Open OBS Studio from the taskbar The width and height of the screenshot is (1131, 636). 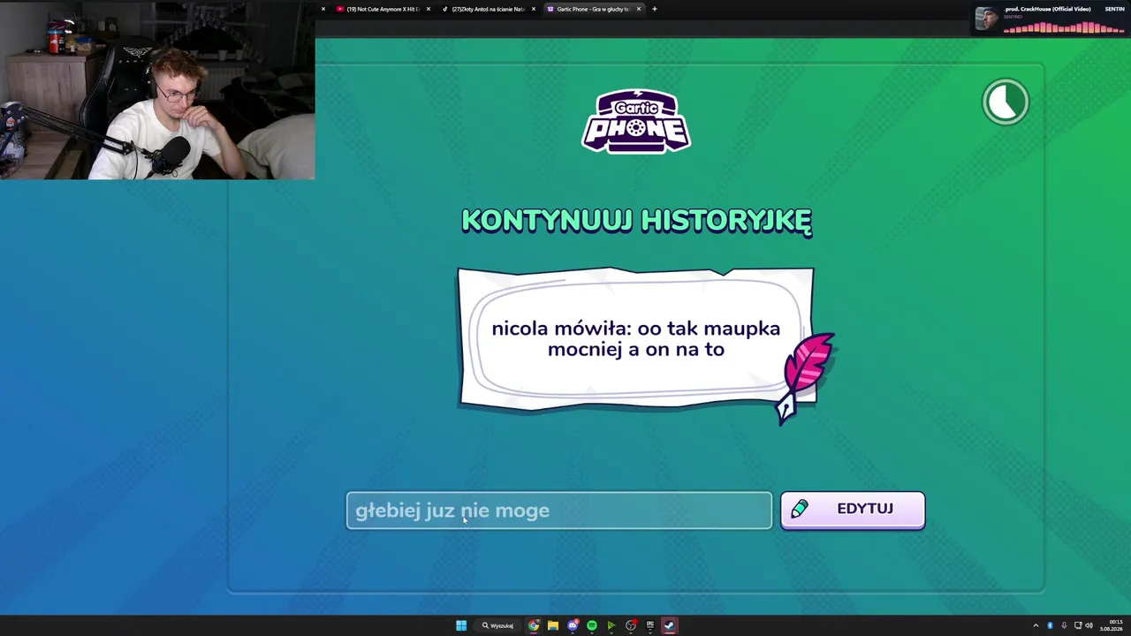(x=630, y=625)
